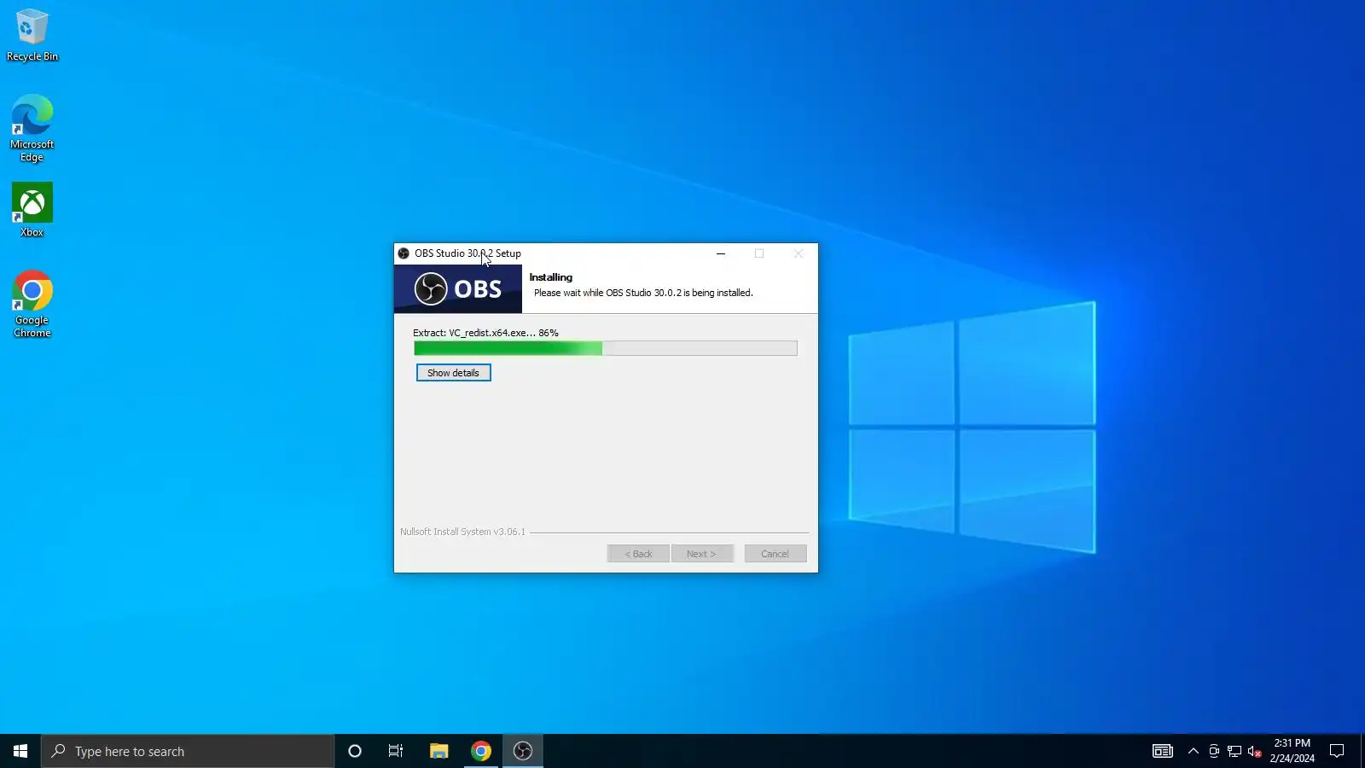
Task: Close the OBS Studio Setup window
Action: pyautogui.click(x=799, y=253)
